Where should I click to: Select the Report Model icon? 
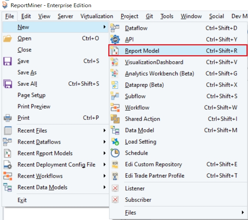point(115,51)
